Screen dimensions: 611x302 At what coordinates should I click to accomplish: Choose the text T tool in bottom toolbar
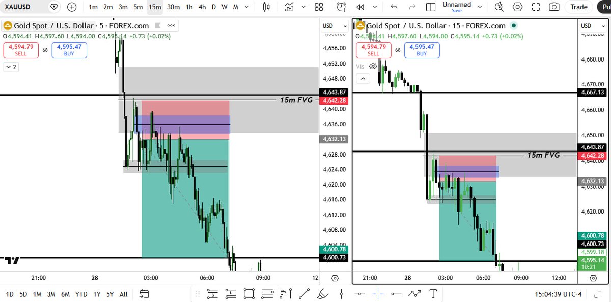coord(433,293)
